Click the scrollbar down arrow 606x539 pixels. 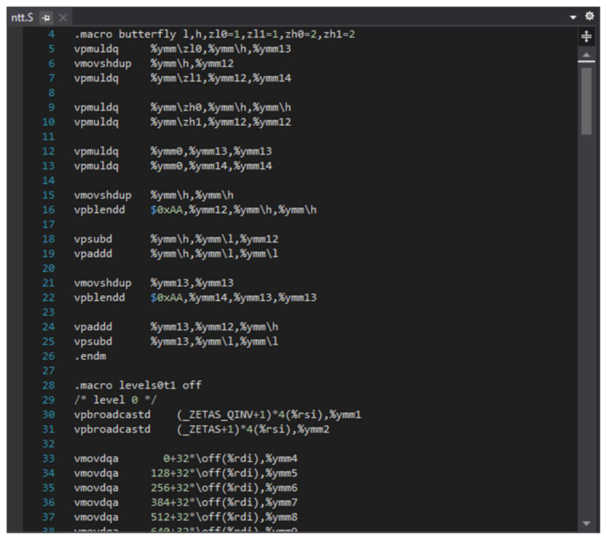click(586, 523)
